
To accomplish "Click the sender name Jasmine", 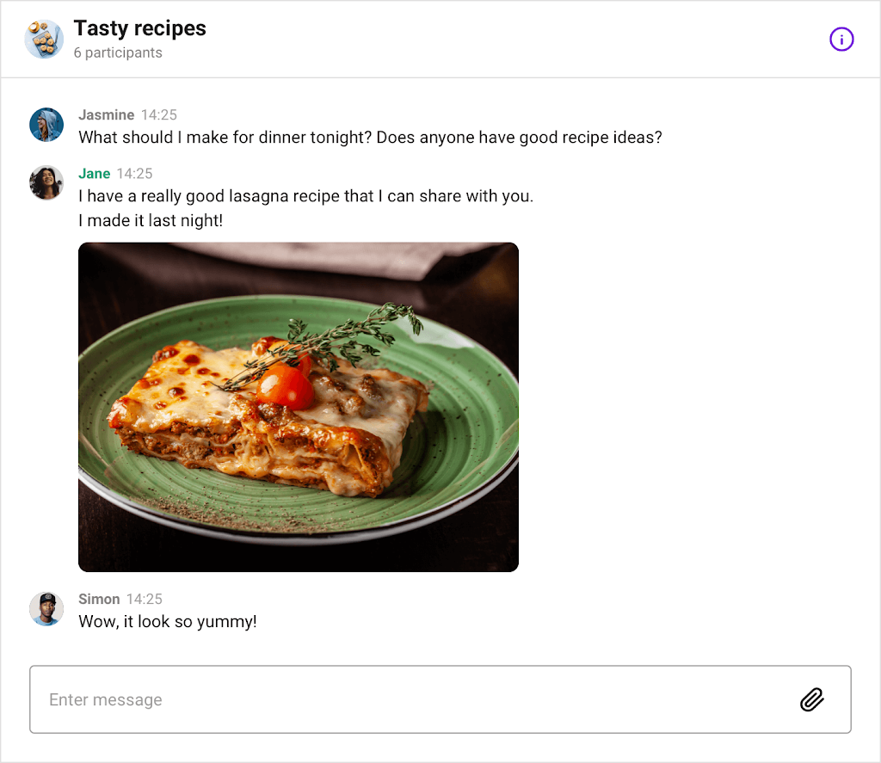I will [106, 114].
